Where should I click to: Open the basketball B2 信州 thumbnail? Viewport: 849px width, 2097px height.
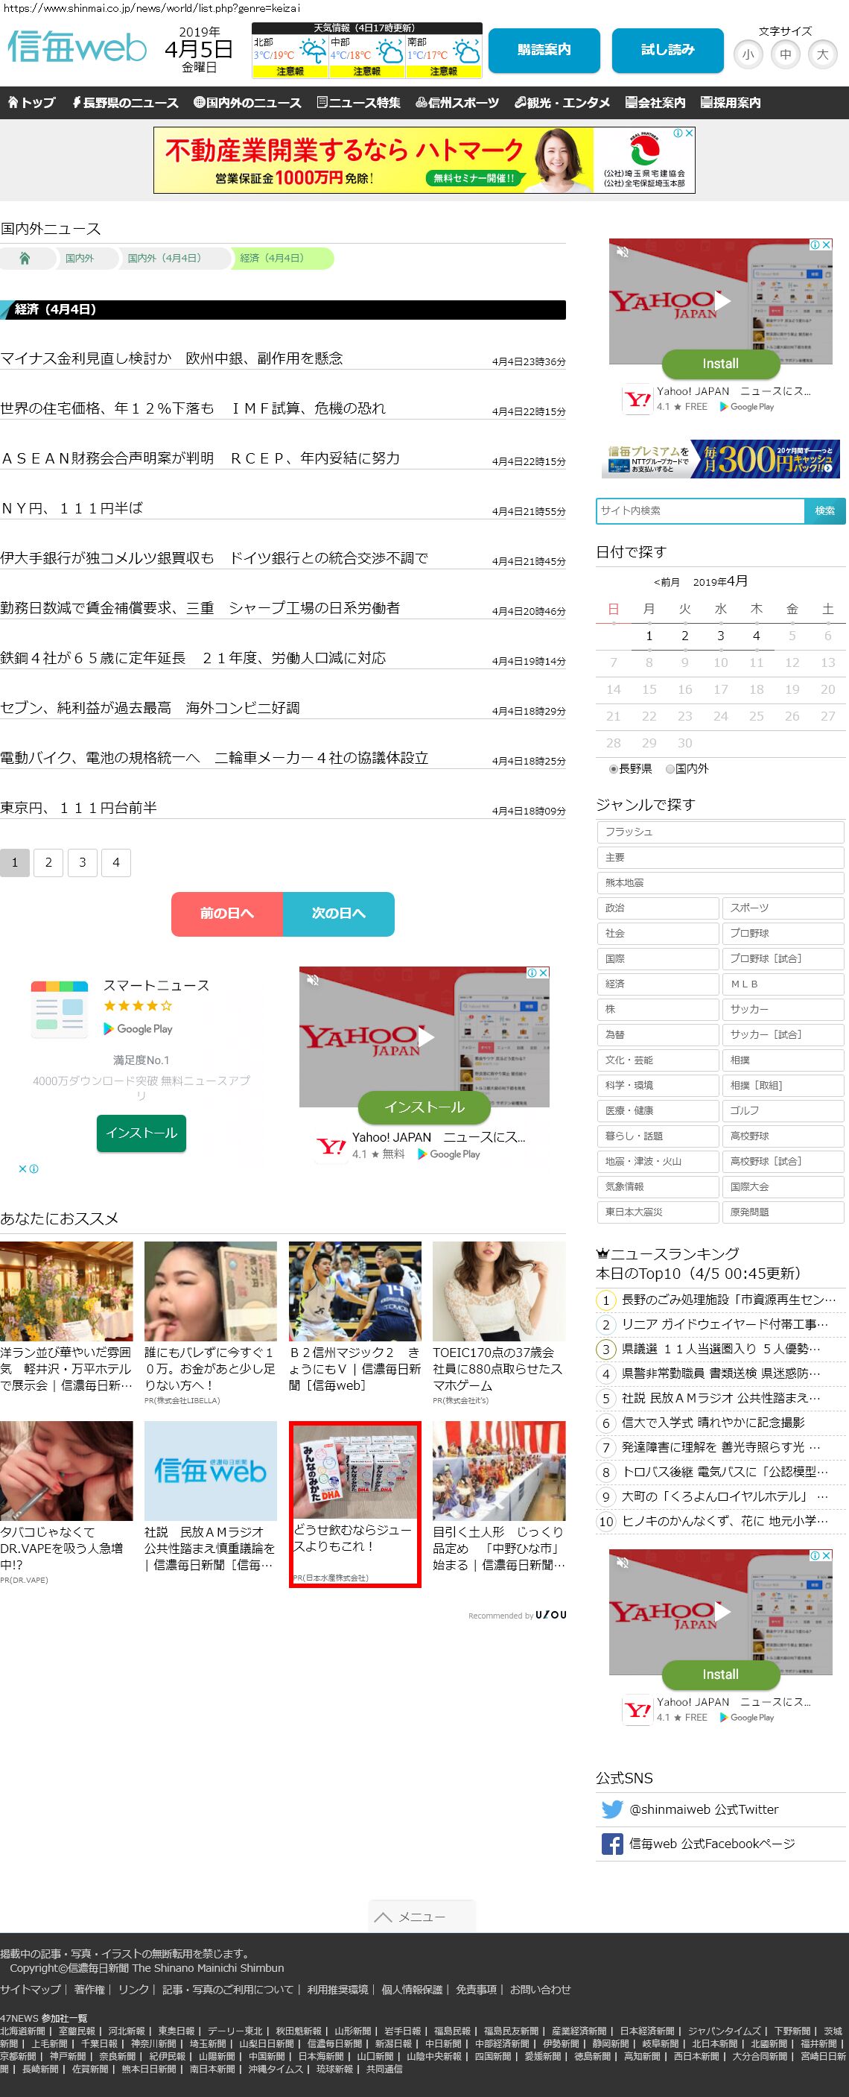coord(354,1291)
